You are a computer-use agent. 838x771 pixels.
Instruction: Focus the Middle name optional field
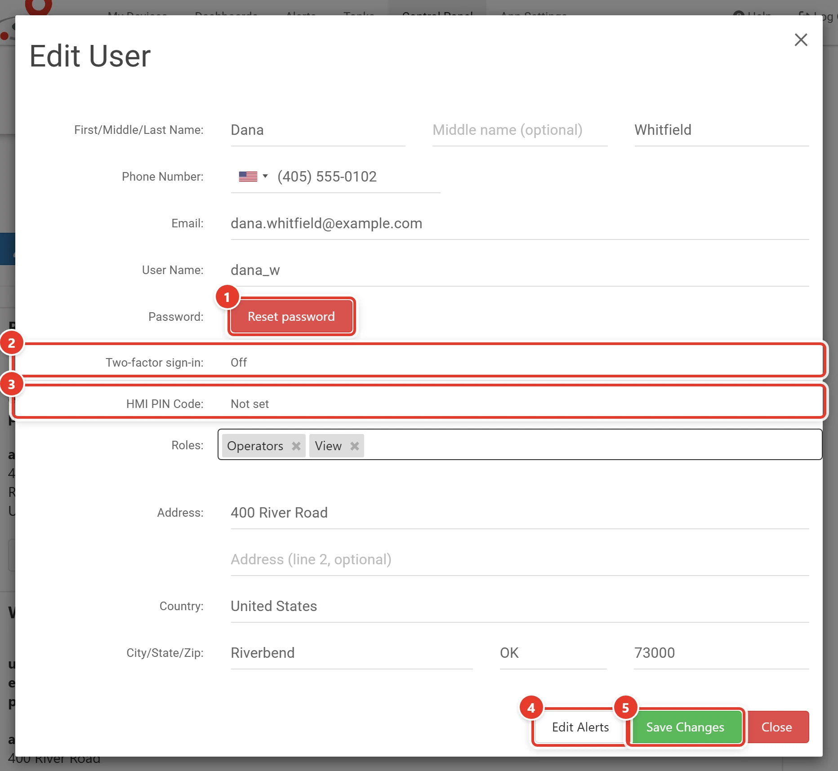520,130
